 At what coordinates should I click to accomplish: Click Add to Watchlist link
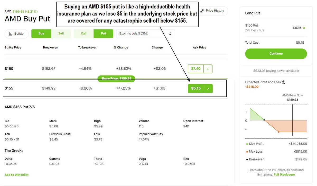coord(16,175)
